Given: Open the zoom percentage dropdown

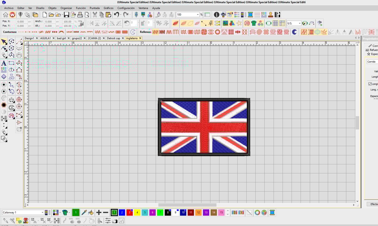Looking at the screenshot, I should (x=198, y=15).
